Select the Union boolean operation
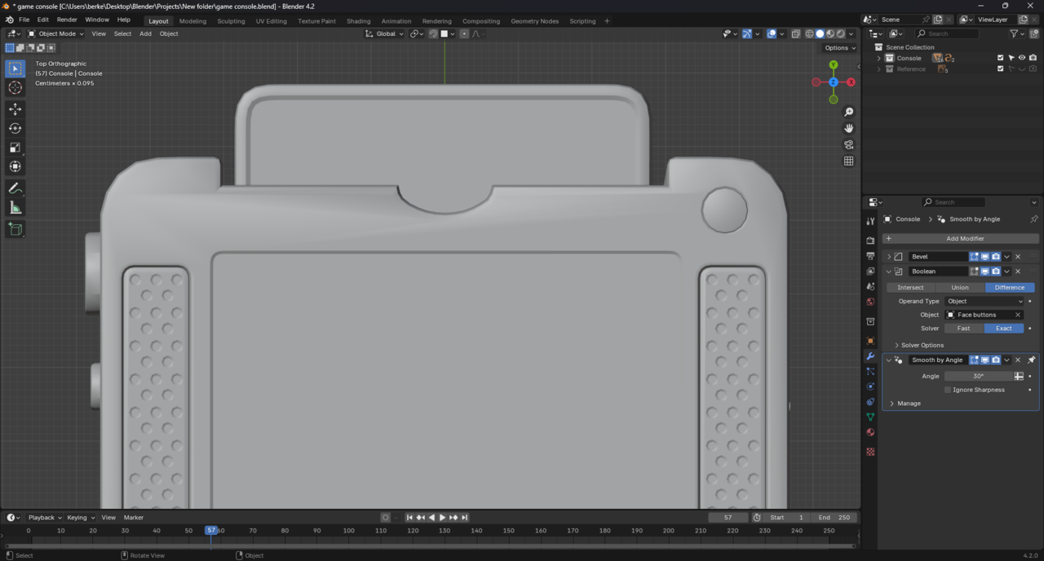 pos(960,287)
